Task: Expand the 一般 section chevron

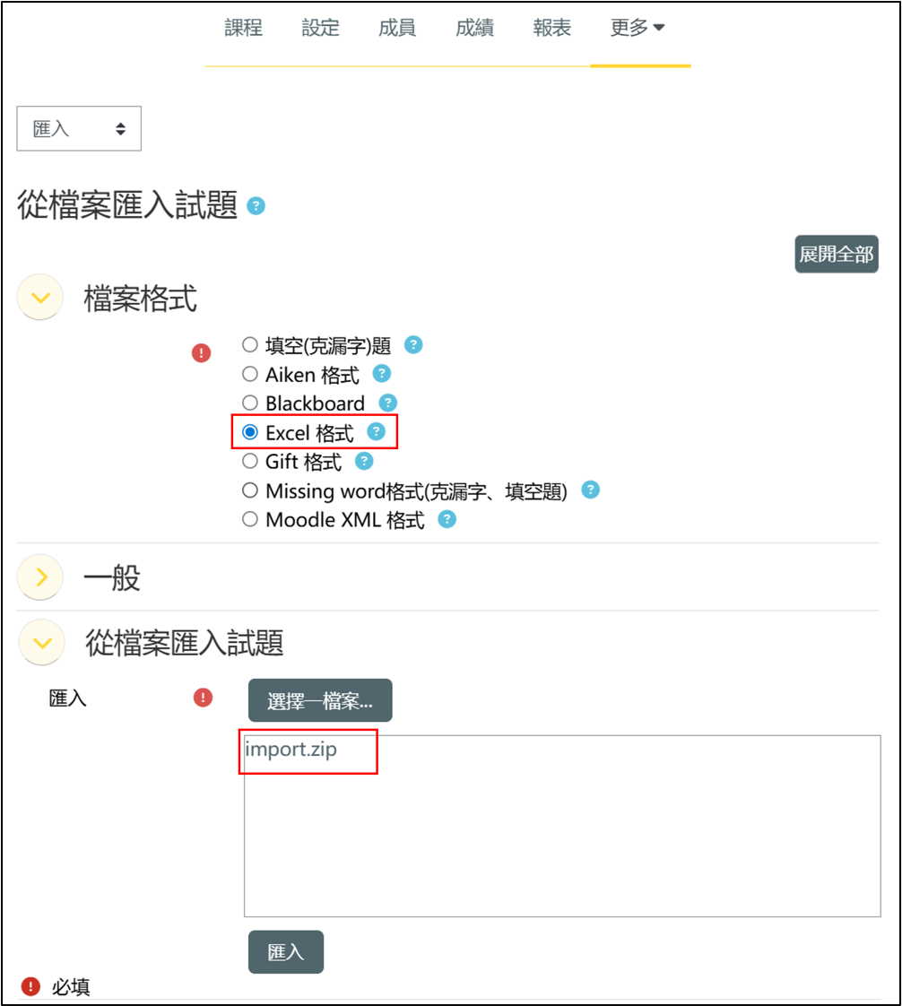Action: (40, 577)
